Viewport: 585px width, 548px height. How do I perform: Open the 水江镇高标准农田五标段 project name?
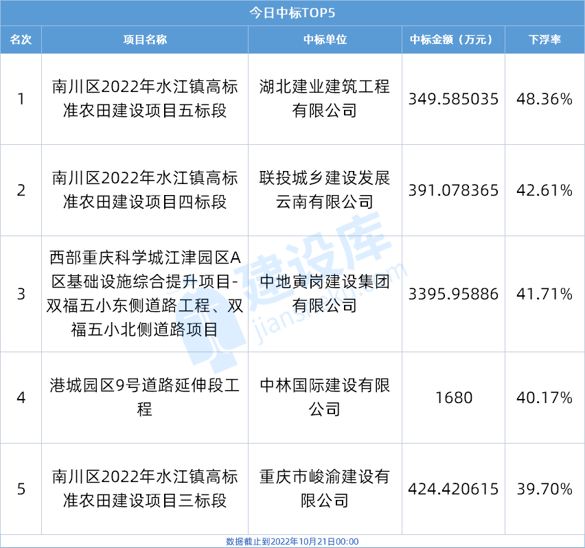click(x=145, y=99)
